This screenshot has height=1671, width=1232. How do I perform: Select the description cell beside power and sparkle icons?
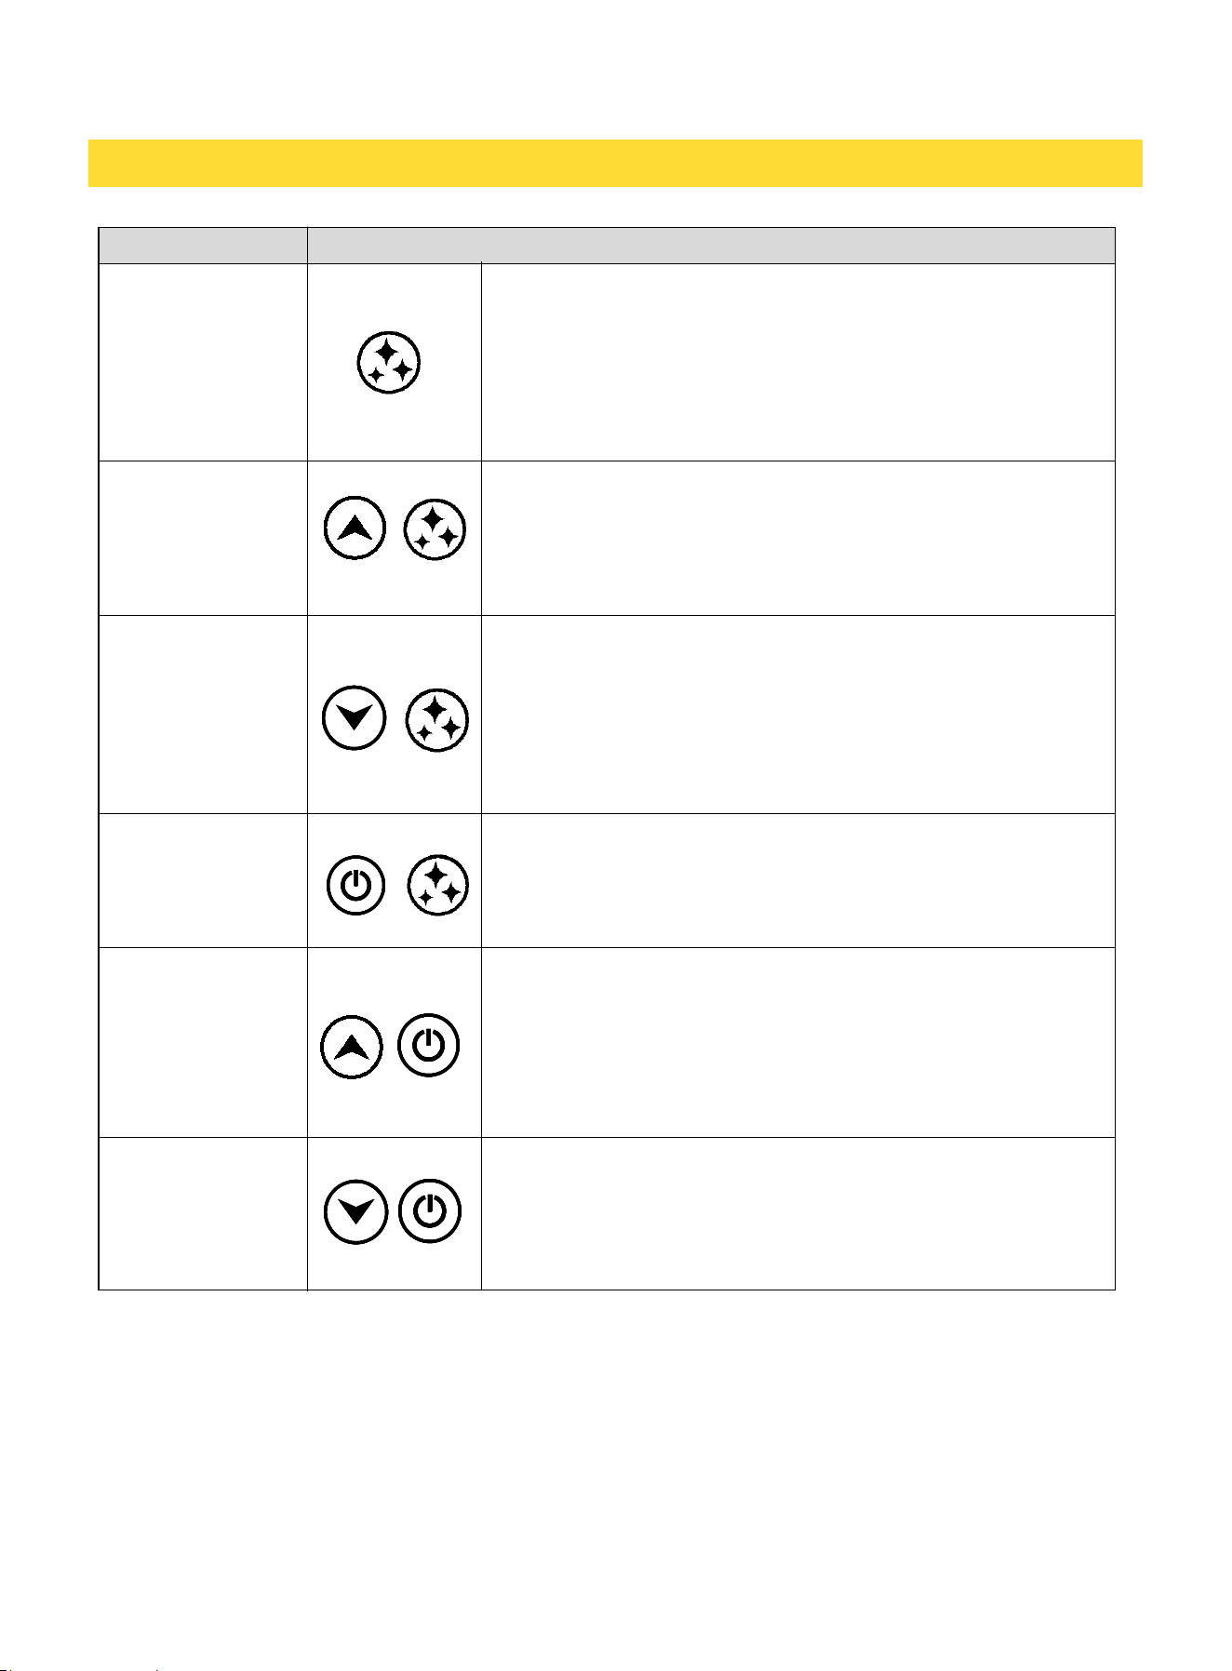tap(797, 881)
